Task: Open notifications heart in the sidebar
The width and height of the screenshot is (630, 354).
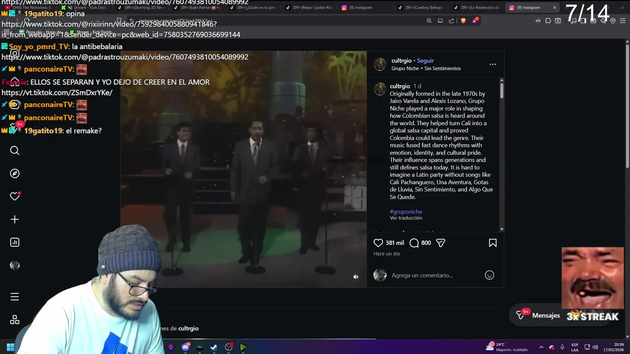Action: 15,196
